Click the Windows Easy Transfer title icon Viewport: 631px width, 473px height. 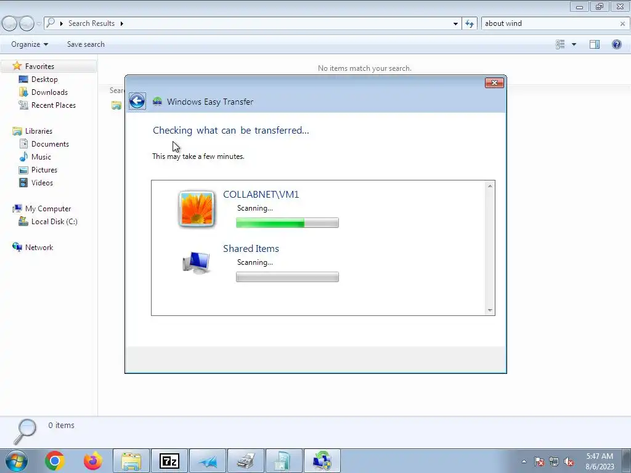157,102
